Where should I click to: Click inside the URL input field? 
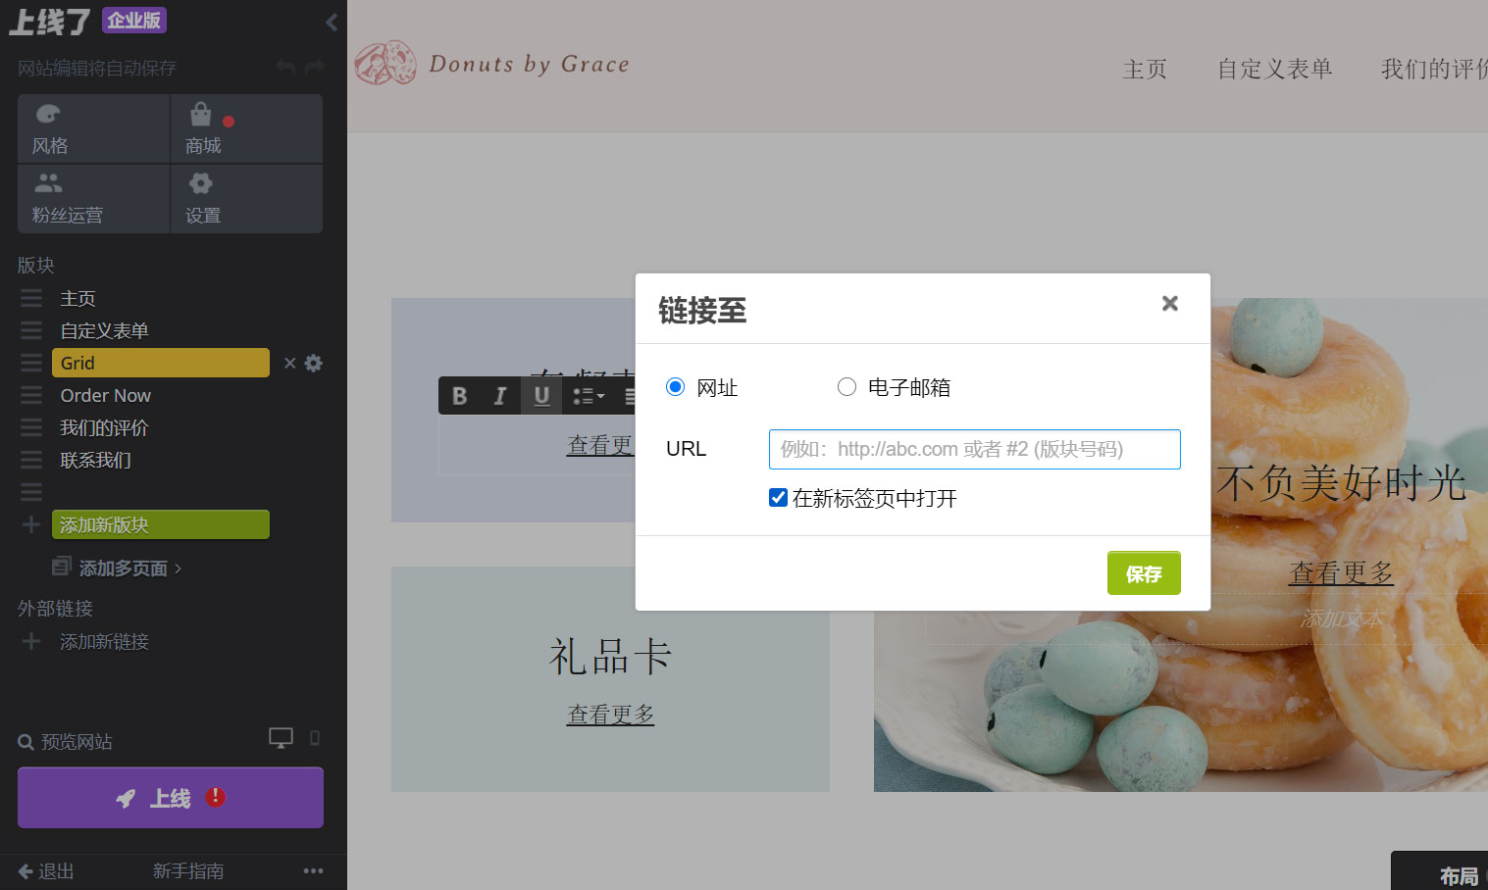pyautogui.click(x=973, y=449)
